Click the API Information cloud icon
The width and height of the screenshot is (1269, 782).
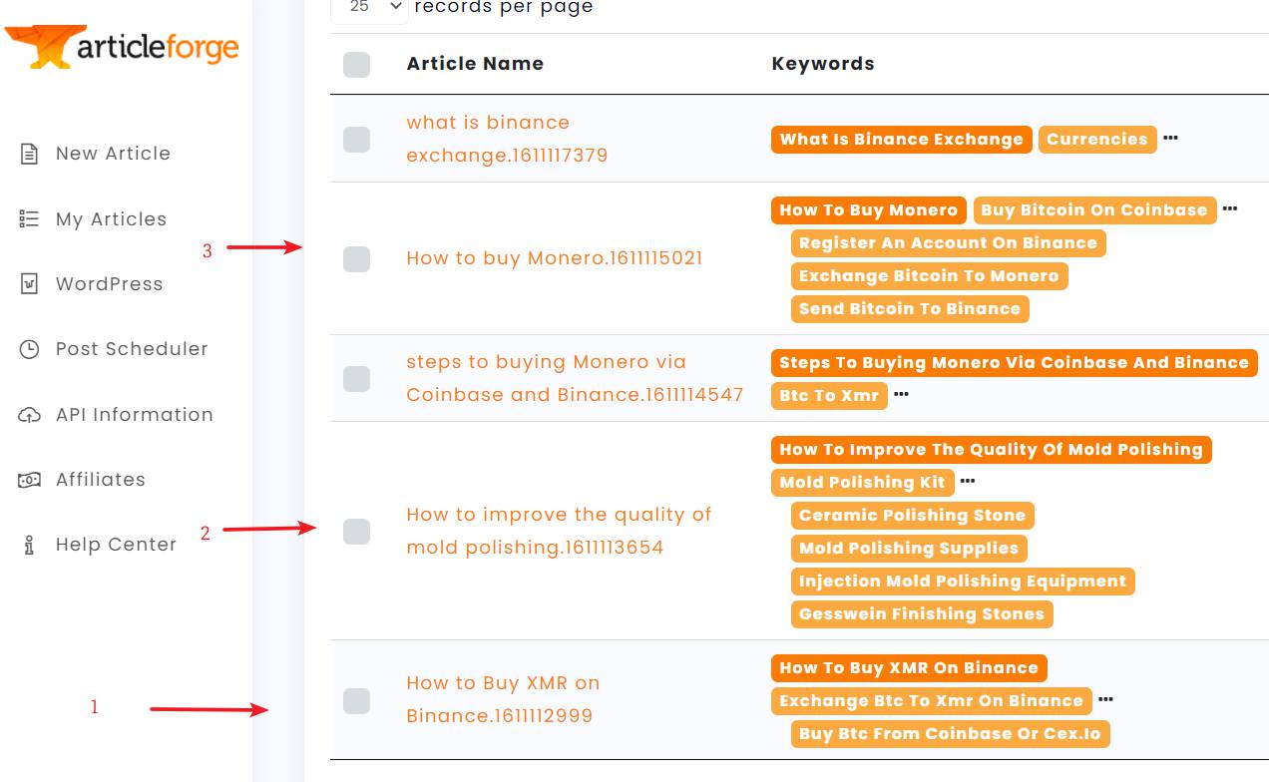[29, 415]
